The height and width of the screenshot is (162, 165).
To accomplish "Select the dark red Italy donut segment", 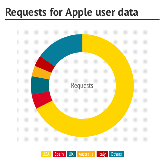I will (x=45, y=65).
